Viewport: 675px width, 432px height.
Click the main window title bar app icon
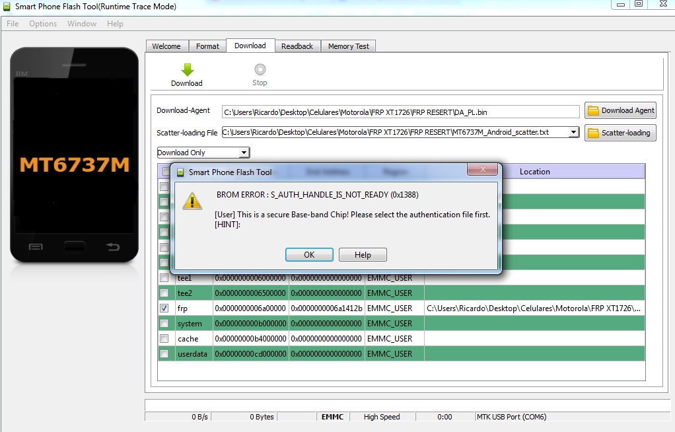point(7,7)
